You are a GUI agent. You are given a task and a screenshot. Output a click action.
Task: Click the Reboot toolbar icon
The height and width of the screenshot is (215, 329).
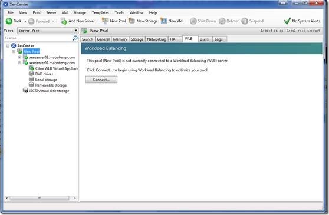(222, 21)
